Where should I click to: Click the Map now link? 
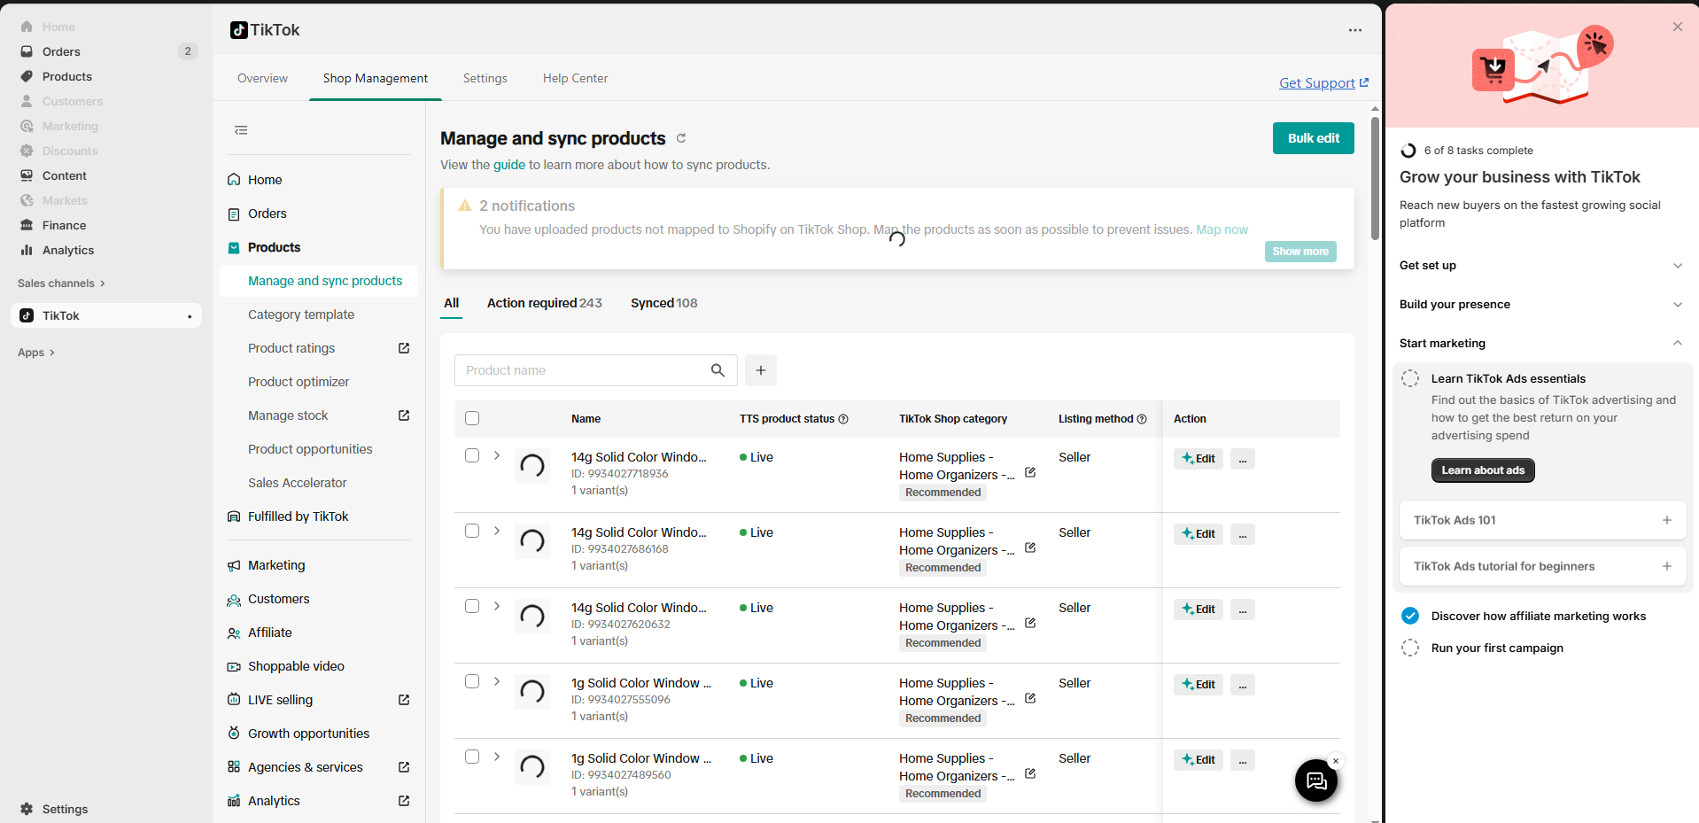click(x=1222, y=229)
